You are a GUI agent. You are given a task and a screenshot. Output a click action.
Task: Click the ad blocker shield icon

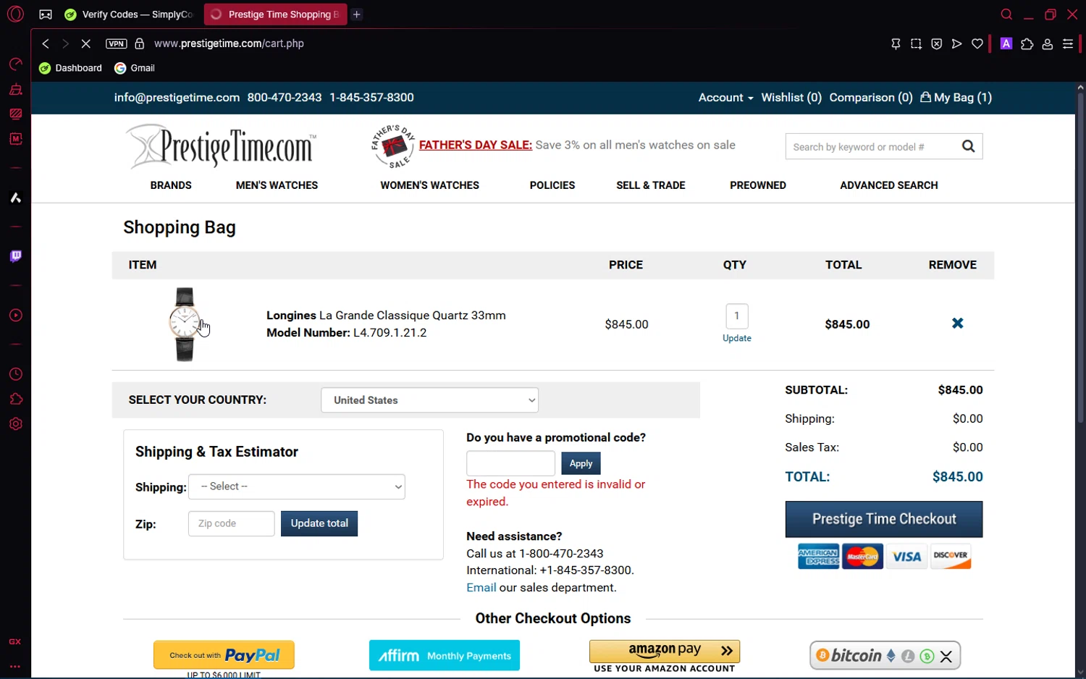936,44
